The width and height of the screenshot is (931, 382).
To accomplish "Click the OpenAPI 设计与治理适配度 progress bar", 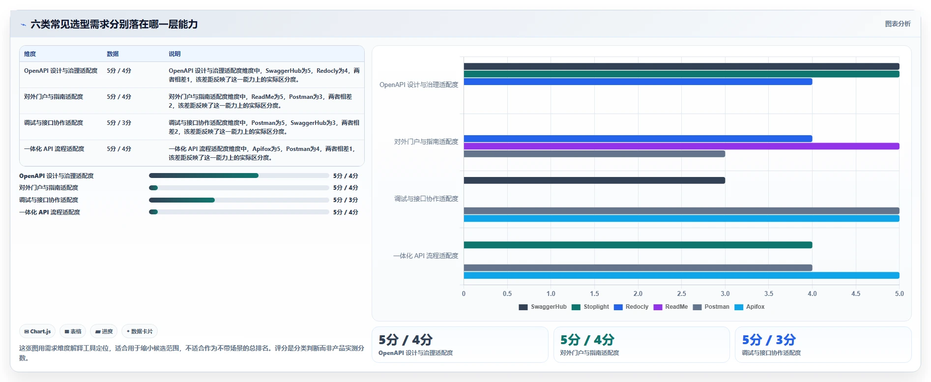I will [239, 176].
